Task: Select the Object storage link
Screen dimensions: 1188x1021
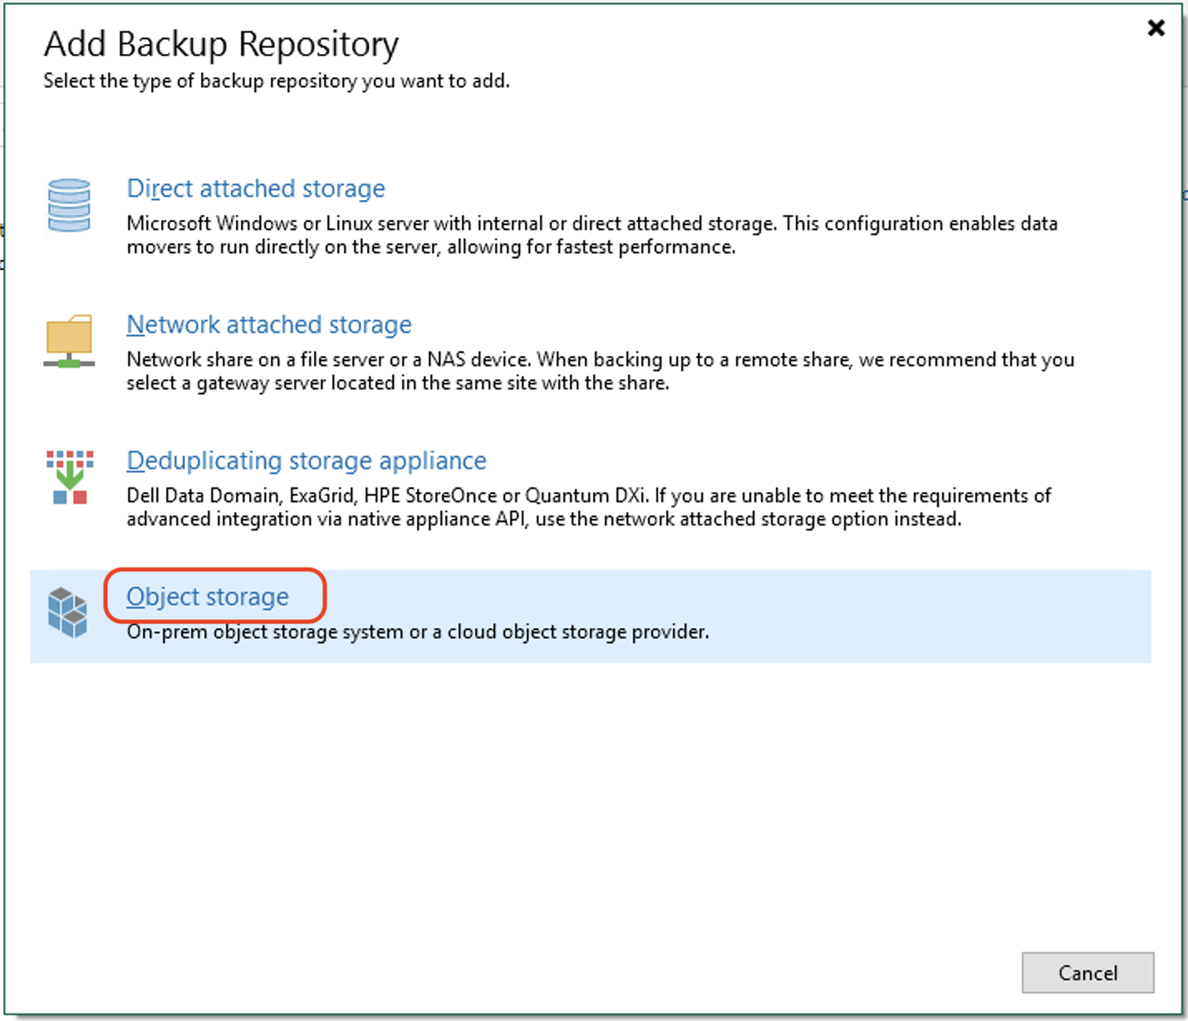Action: pyautogui.click(x=208, y=597)
